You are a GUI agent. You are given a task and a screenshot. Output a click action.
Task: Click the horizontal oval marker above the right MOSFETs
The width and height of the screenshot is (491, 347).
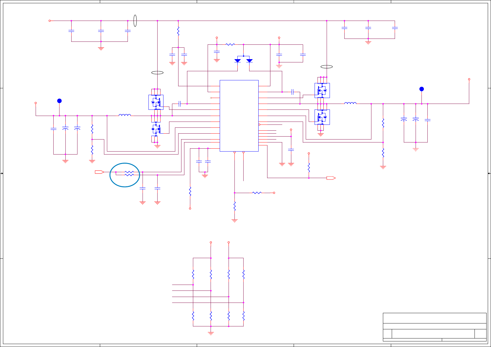327,67
